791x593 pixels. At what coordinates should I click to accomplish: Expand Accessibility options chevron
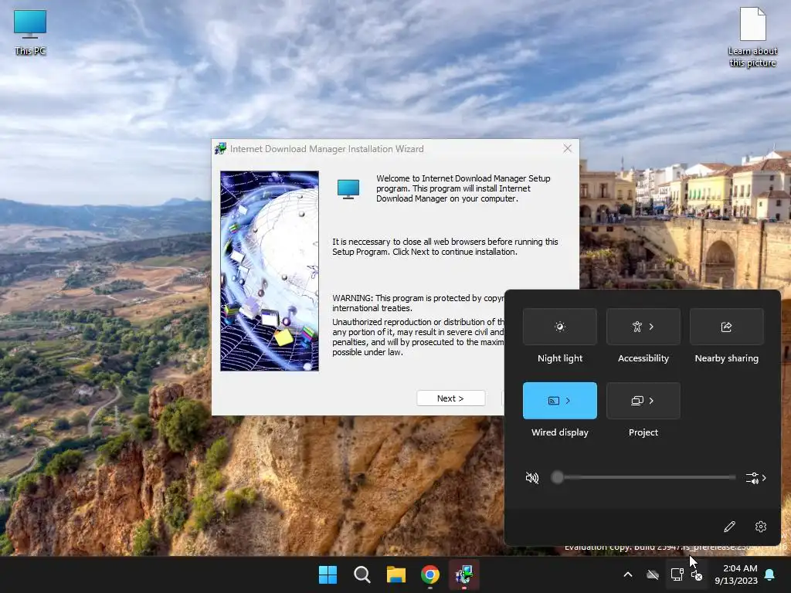point(652,327)
